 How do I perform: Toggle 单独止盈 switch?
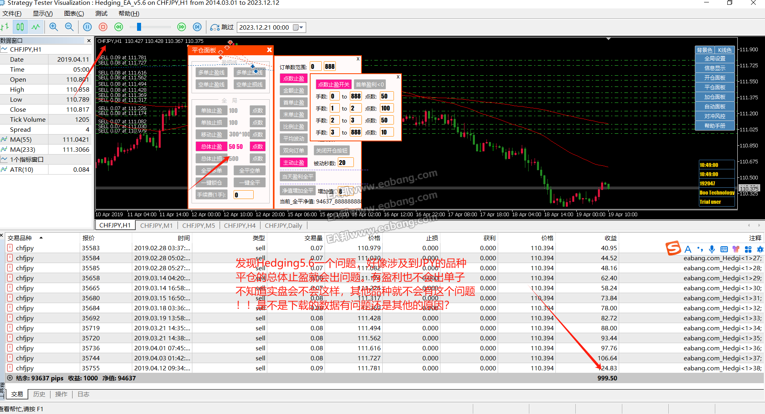point(211,111)
